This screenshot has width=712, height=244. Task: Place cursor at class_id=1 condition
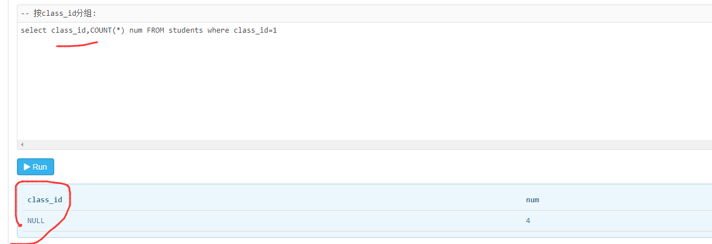tap(255, 30)
